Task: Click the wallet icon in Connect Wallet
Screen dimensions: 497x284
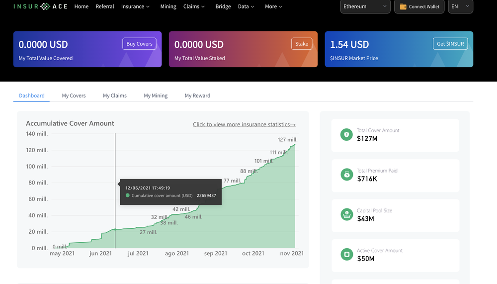Action: tap(403, 6)
